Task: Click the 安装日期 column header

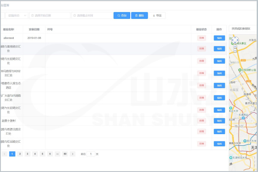Action: click(34, 30)
